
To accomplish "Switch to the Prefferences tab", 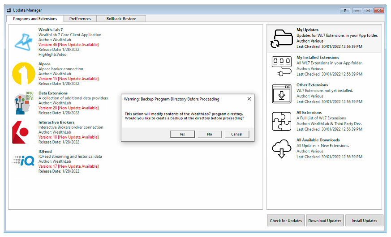I will coord(80,19).
